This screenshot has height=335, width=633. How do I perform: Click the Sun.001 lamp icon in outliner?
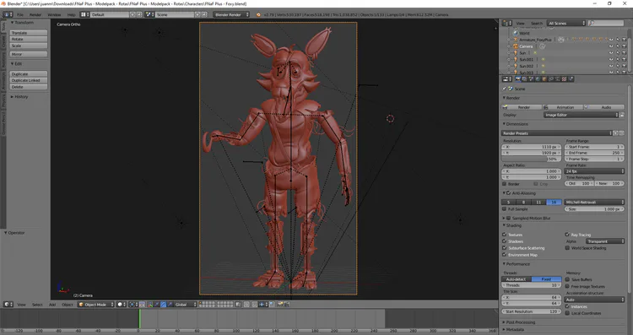[x=516, y=59]
